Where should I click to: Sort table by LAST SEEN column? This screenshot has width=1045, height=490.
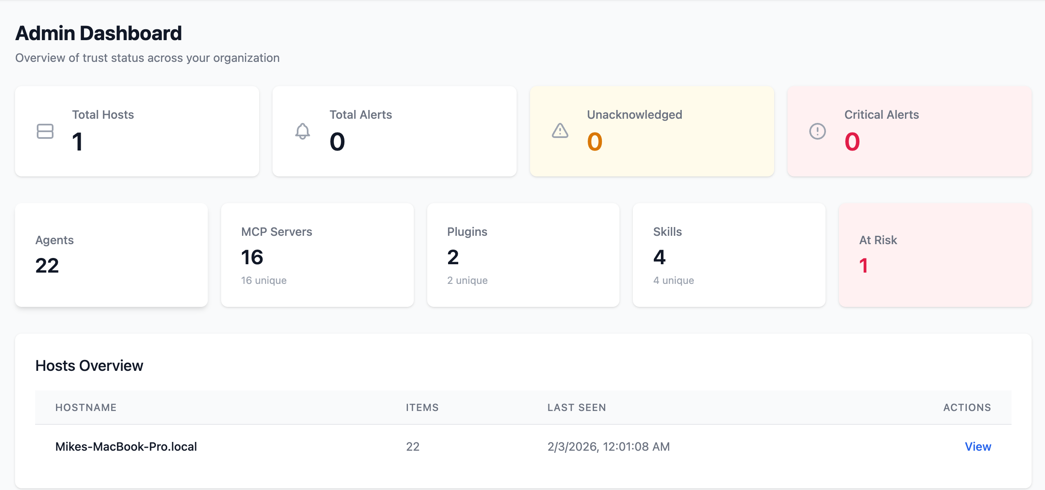click(577, 407)
